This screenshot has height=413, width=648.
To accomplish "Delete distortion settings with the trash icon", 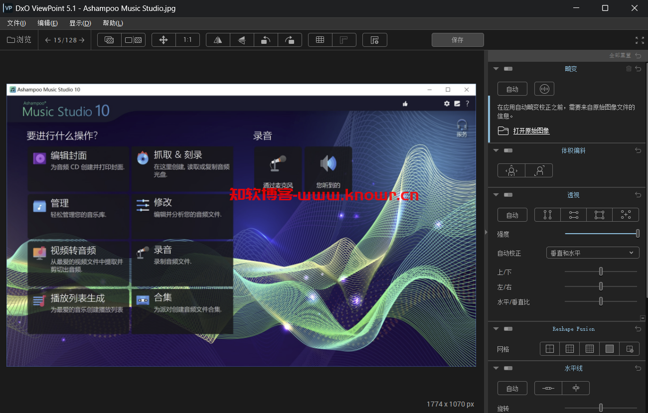I will [629, 69].
